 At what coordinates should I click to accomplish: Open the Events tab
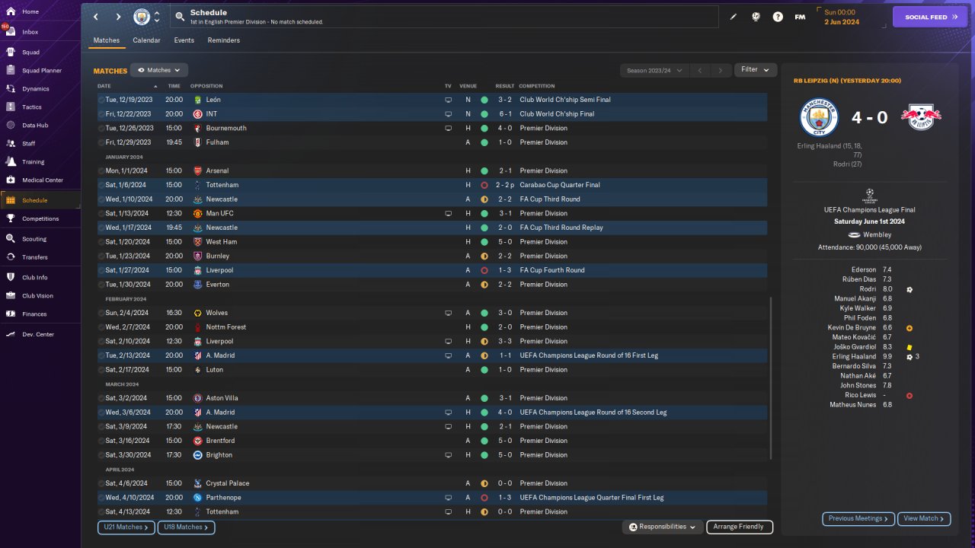pos(184,40)
